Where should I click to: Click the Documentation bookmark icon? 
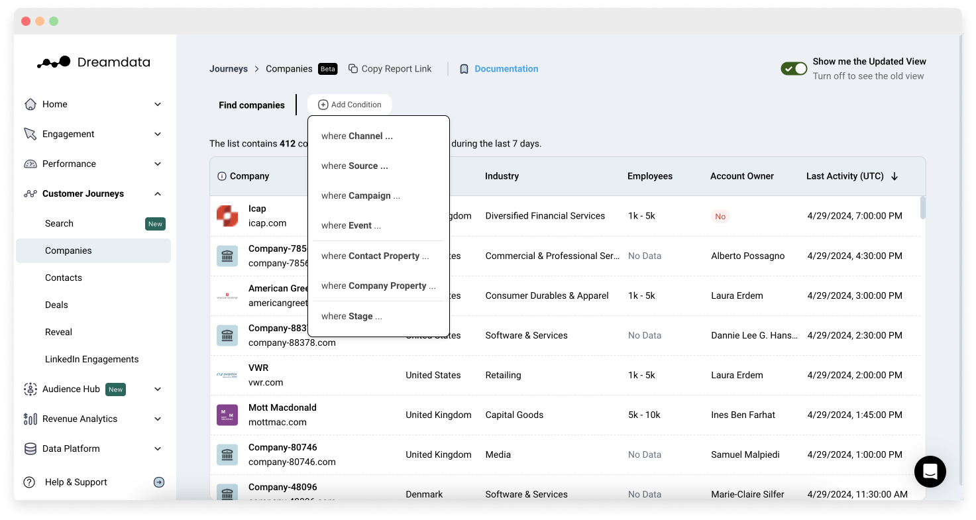[464, 69]
